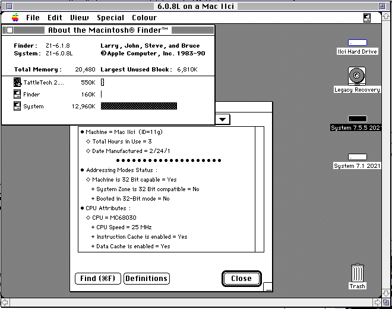
Task: Click the emulator window zoom box
Action: [382, 7]
